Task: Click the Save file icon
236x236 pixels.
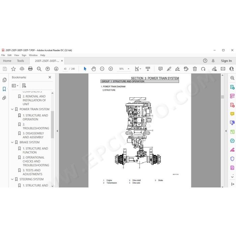Action: [5, 69]
